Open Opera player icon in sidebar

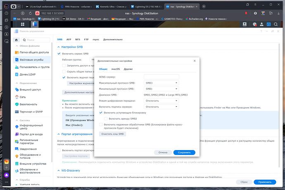tap(6, 27)
